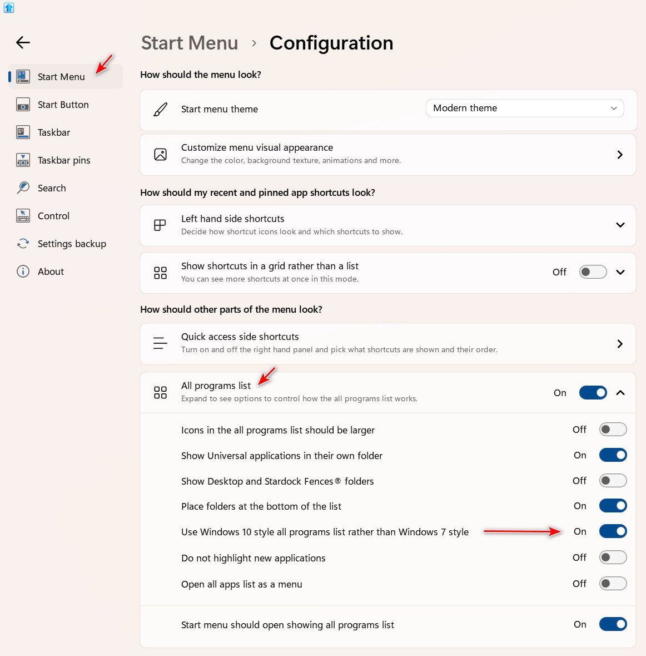The image size is (646, 656).
Task: Collapse the All programs list section
Action: [620, 393]
